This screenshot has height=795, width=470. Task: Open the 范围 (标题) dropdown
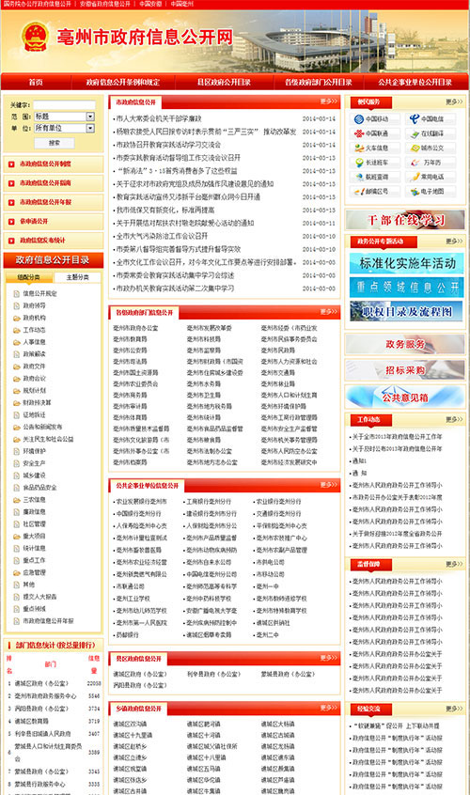coord(65,117)
